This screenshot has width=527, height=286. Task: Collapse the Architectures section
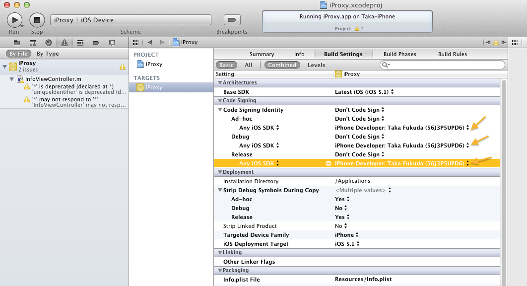coord(220,83)
